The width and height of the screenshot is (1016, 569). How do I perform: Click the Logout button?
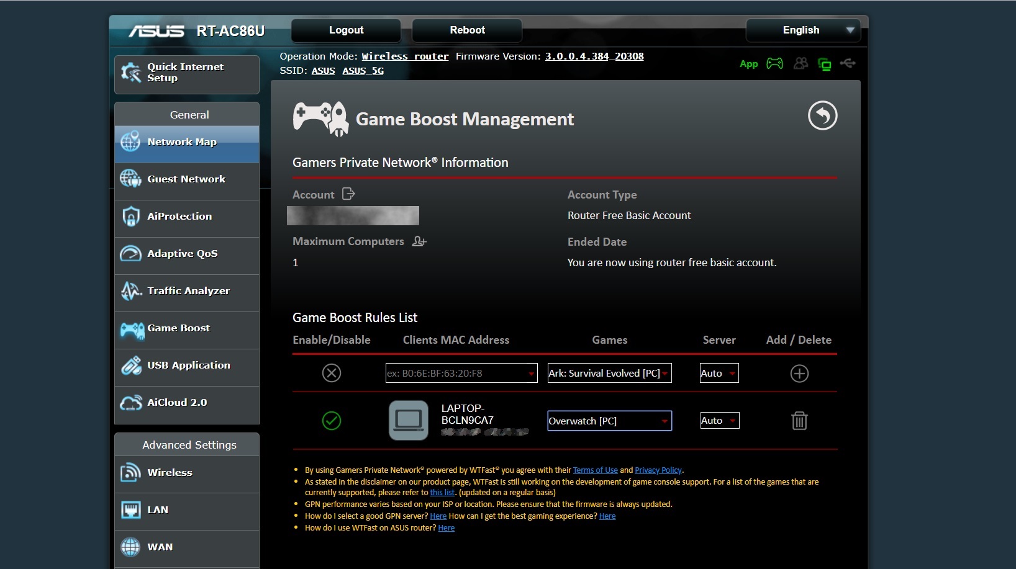[x=346, y=30]
